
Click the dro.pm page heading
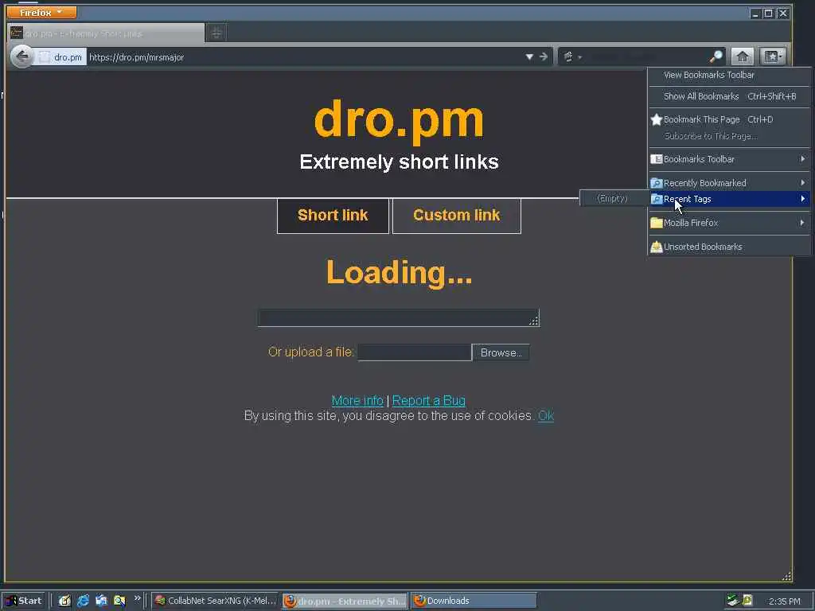400,121
